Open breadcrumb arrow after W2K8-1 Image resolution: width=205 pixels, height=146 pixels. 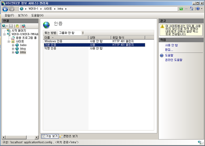coord(41,9)
